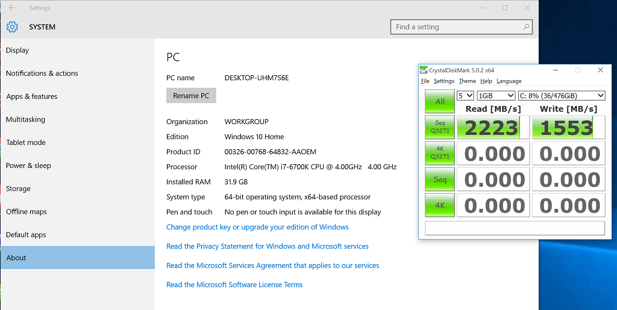Open CrystalDiskMark Language menu
This screenshot has width=617, height=310.
click(509, 81)
